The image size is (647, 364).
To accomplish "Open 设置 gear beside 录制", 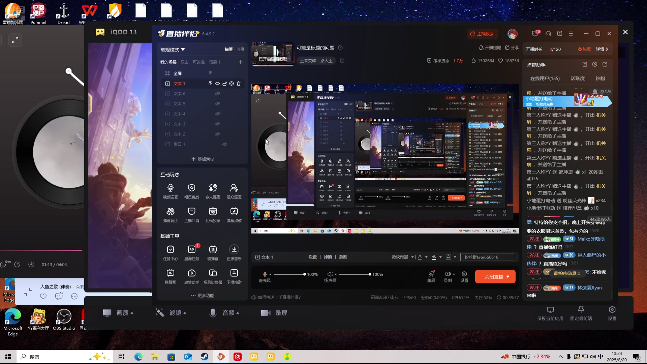I will (464, 276).
